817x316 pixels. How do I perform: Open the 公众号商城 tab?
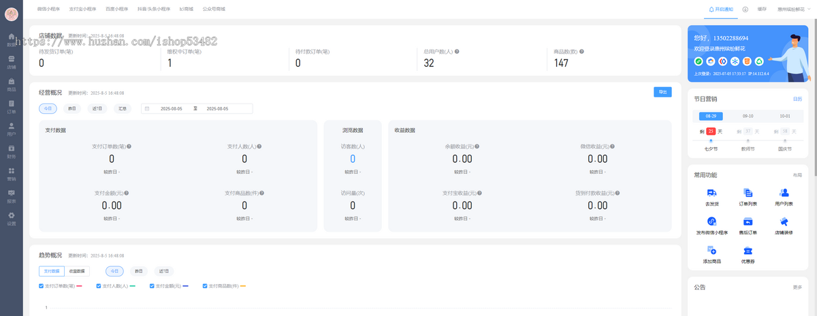214,10
